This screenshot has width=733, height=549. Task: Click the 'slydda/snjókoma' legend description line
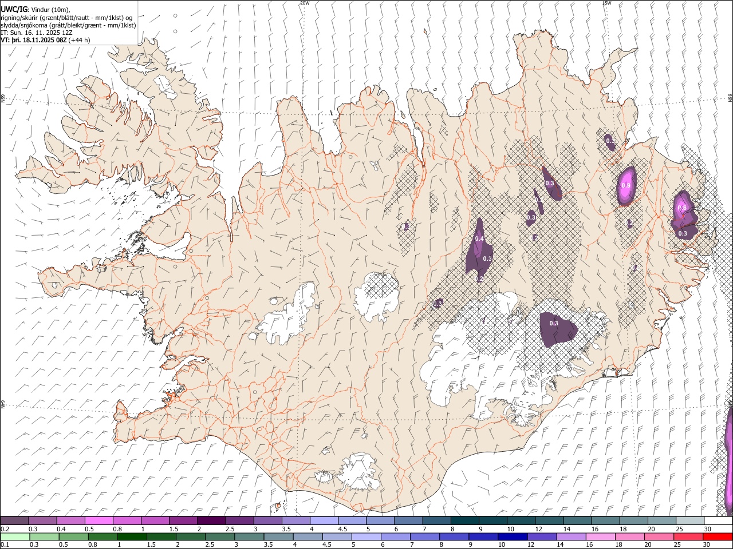(x=68, y=26)
